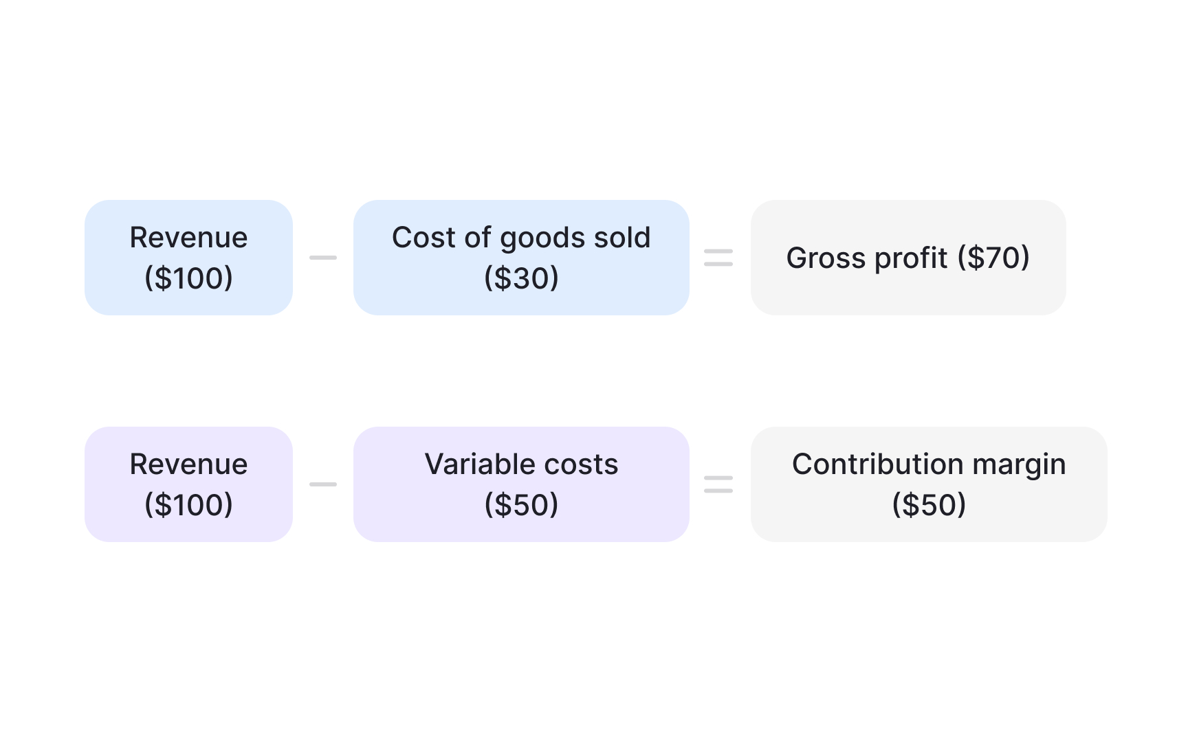This screenshot has height=742, width=1188.
Task: Click the ($30) amount text
Action: (x=521, y=278)
